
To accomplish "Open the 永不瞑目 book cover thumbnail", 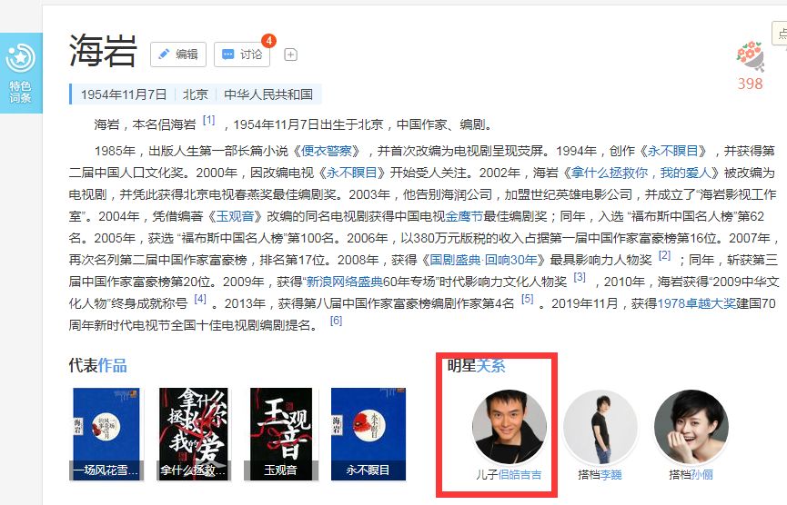I will [368, 434].
